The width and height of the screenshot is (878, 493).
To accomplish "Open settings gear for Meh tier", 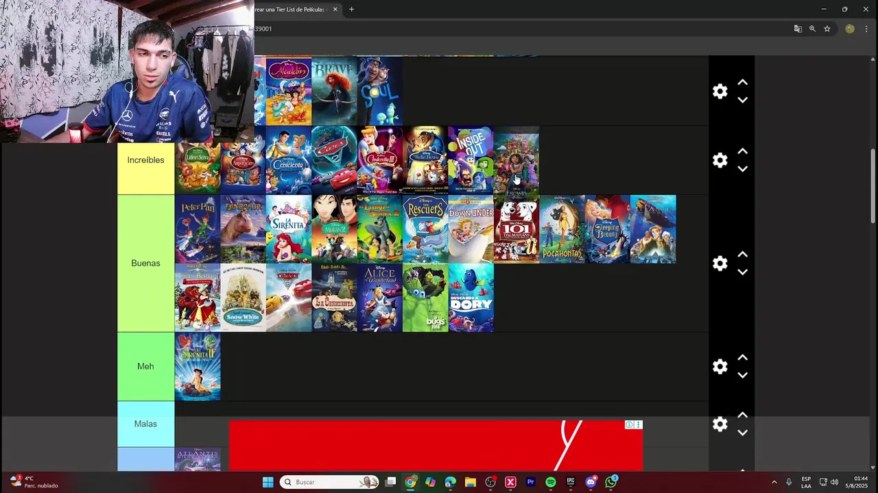I will pos(720,366).
